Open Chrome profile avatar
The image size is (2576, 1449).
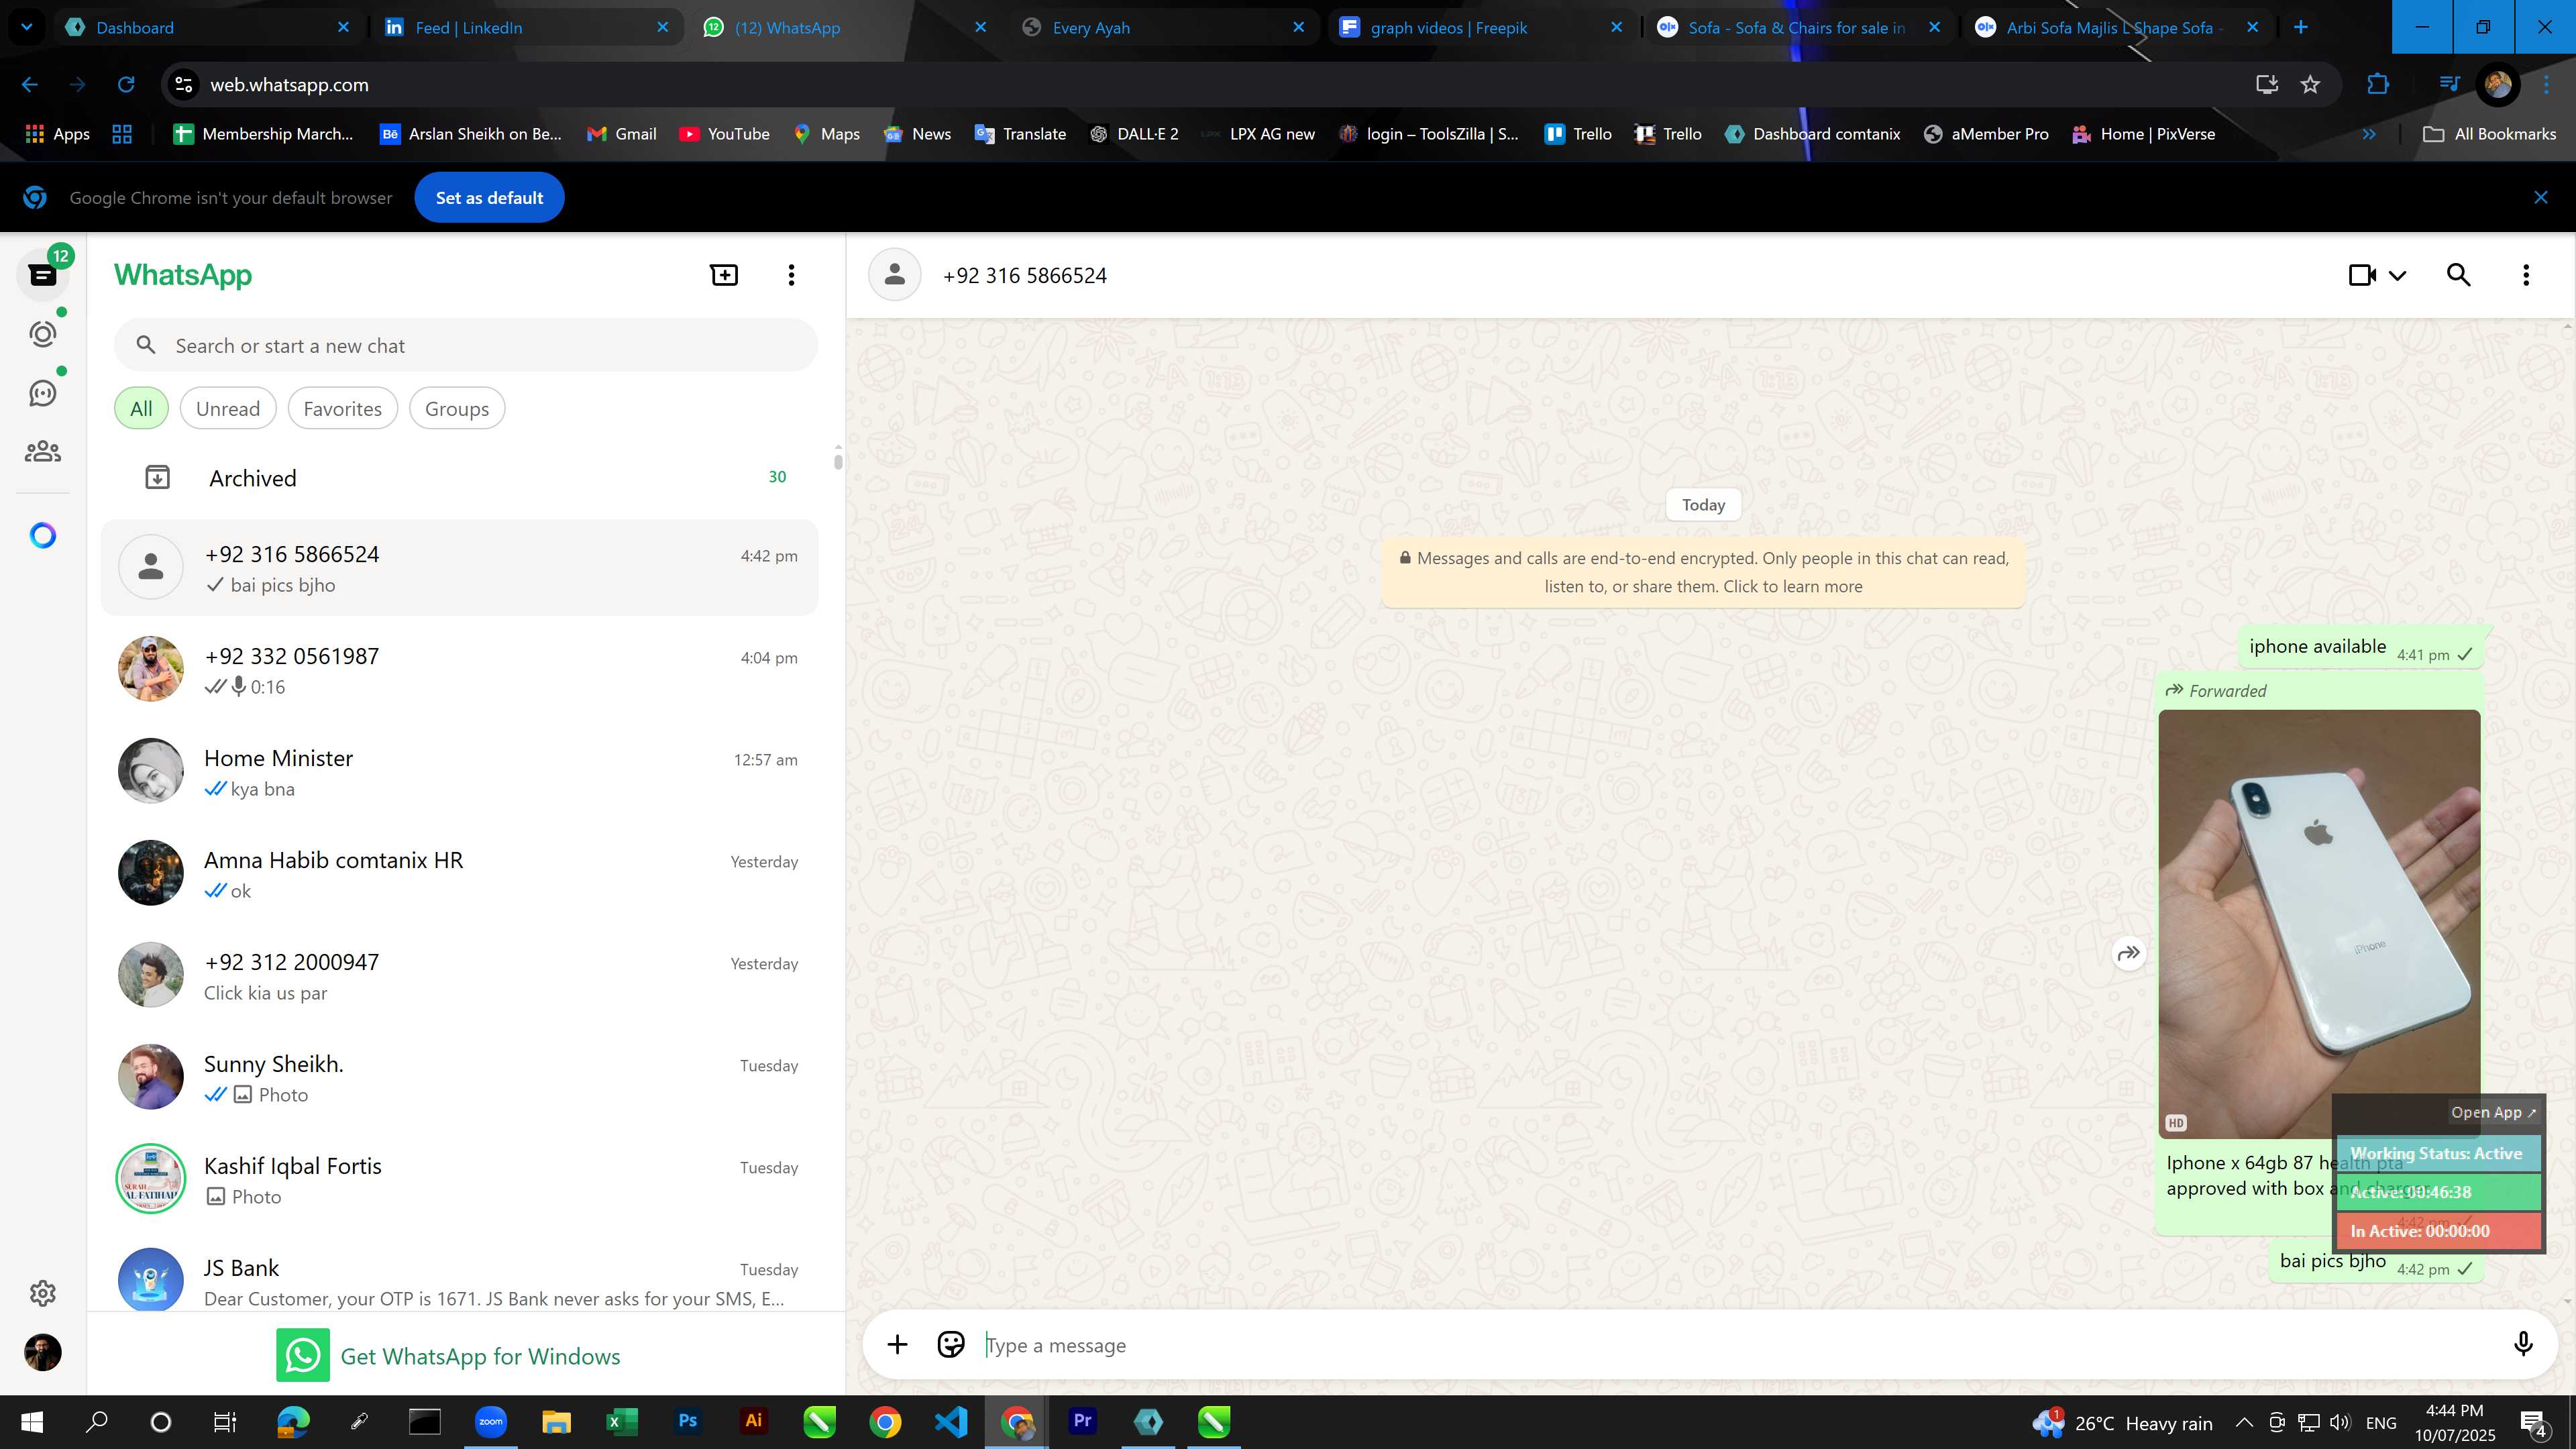tap(2498, 85)
